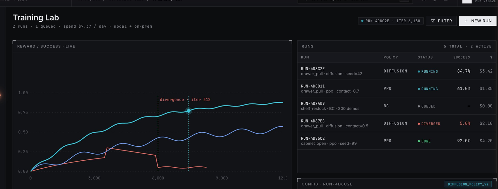Viewport: 498px width, 189px height.
Task: Click the 9,000 x-axis label
Action: pos(222,178)
